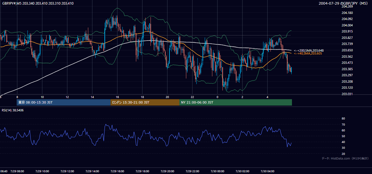Click the '<--<200,SMA,203.648' label
The width and height of the screenshot is (372, 174).
pyautogui.click(x=309, y=50)
